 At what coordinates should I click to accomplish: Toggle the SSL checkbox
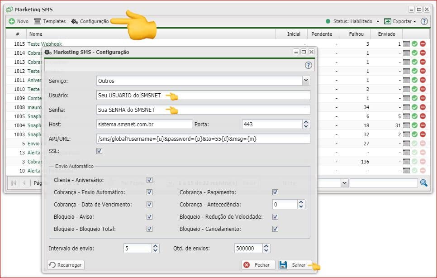pos(99,151)
